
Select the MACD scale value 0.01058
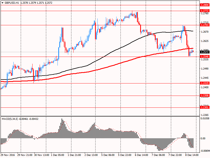[x=205, y=118]
